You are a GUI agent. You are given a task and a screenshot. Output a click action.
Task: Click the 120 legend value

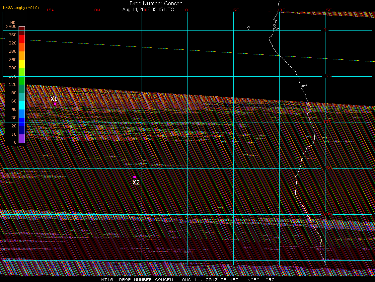12,84
